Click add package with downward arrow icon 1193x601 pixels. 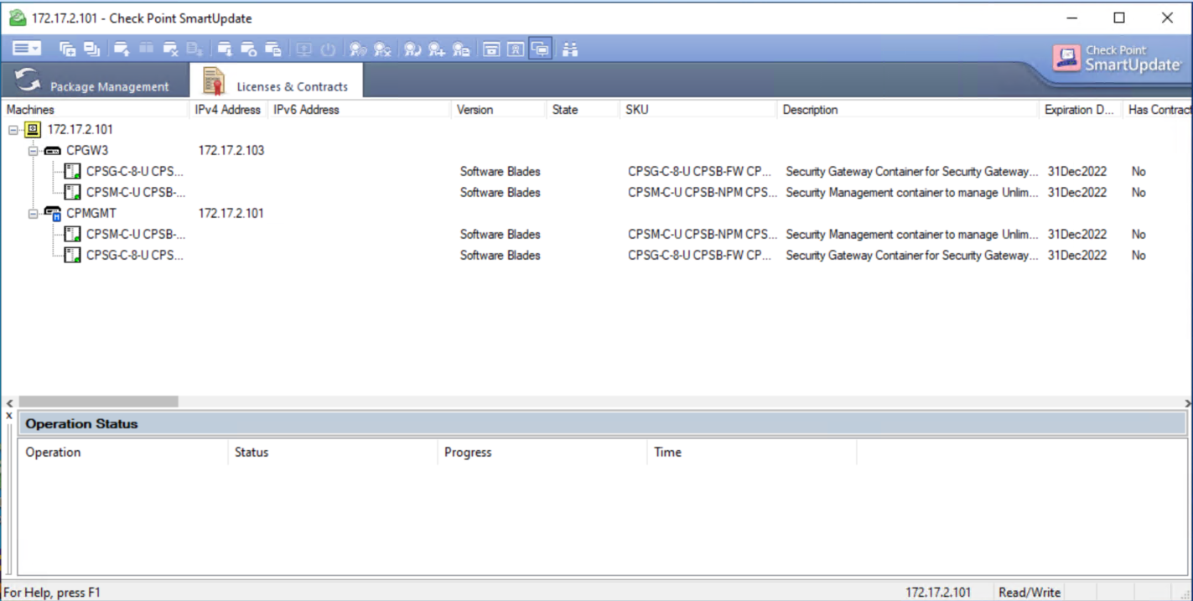tap(225, 49)
